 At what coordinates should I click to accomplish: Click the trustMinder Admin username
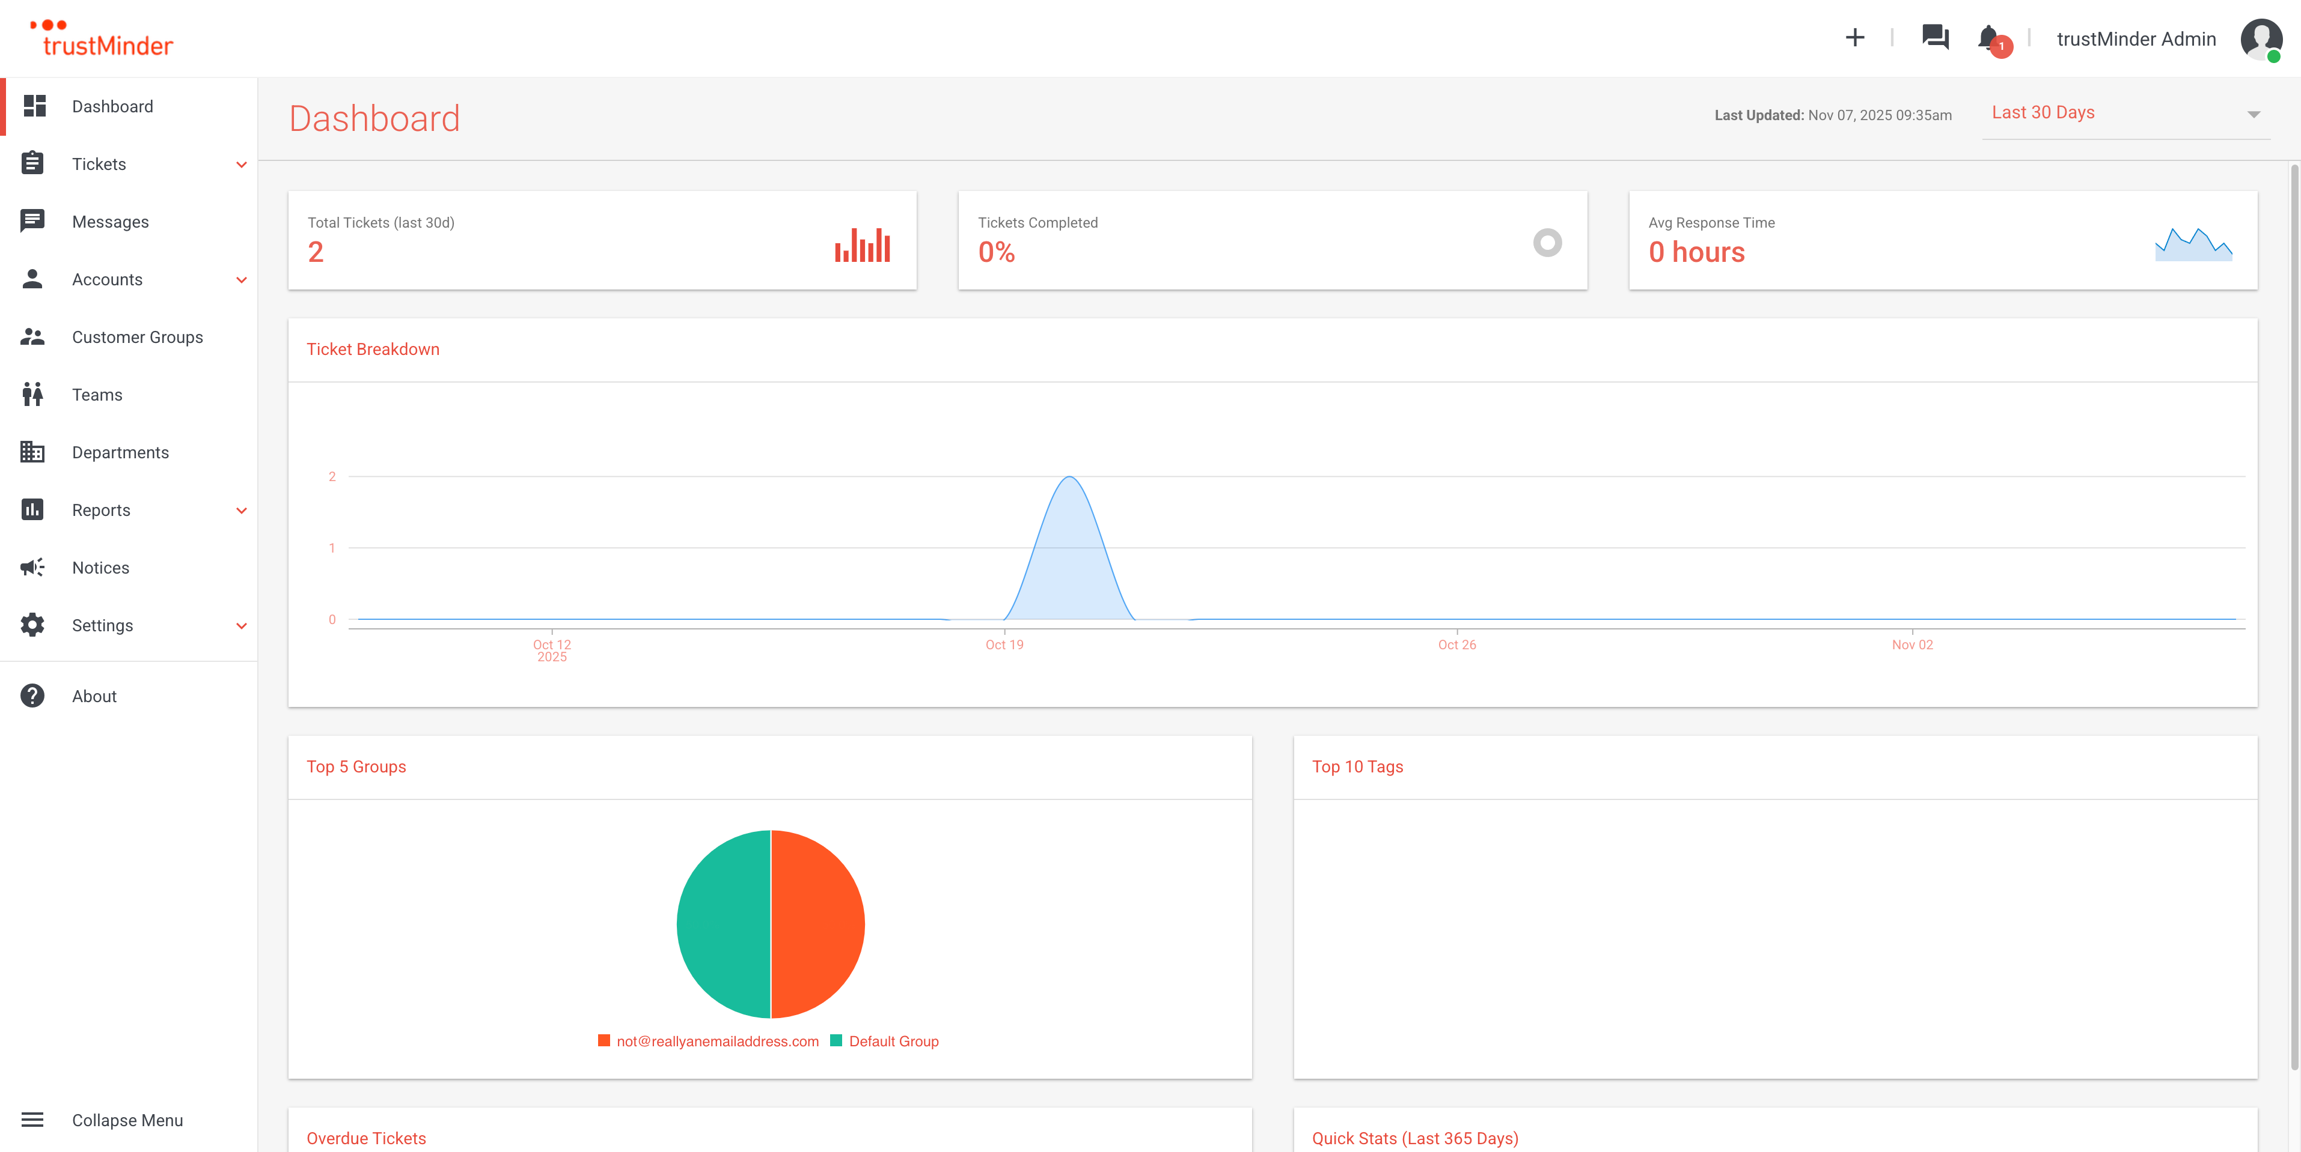click(2136, 39)
